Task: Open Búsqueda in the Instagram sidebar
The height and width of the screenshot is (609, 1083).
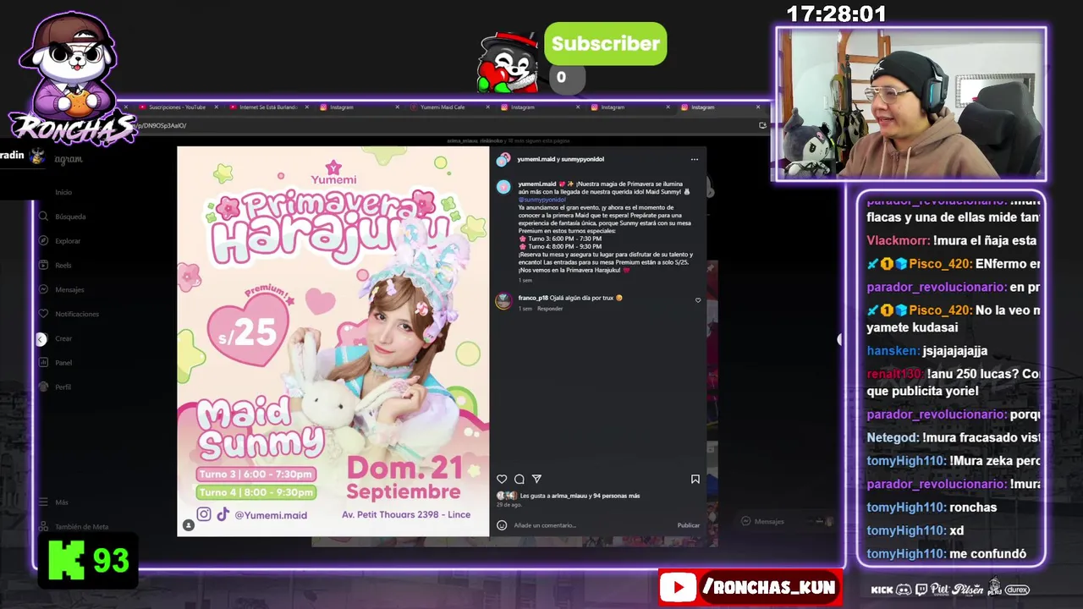Action: (x=64, y=217)
